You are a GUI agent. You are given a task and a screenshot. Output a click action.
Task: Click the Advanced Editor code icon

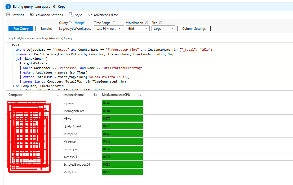90,15
